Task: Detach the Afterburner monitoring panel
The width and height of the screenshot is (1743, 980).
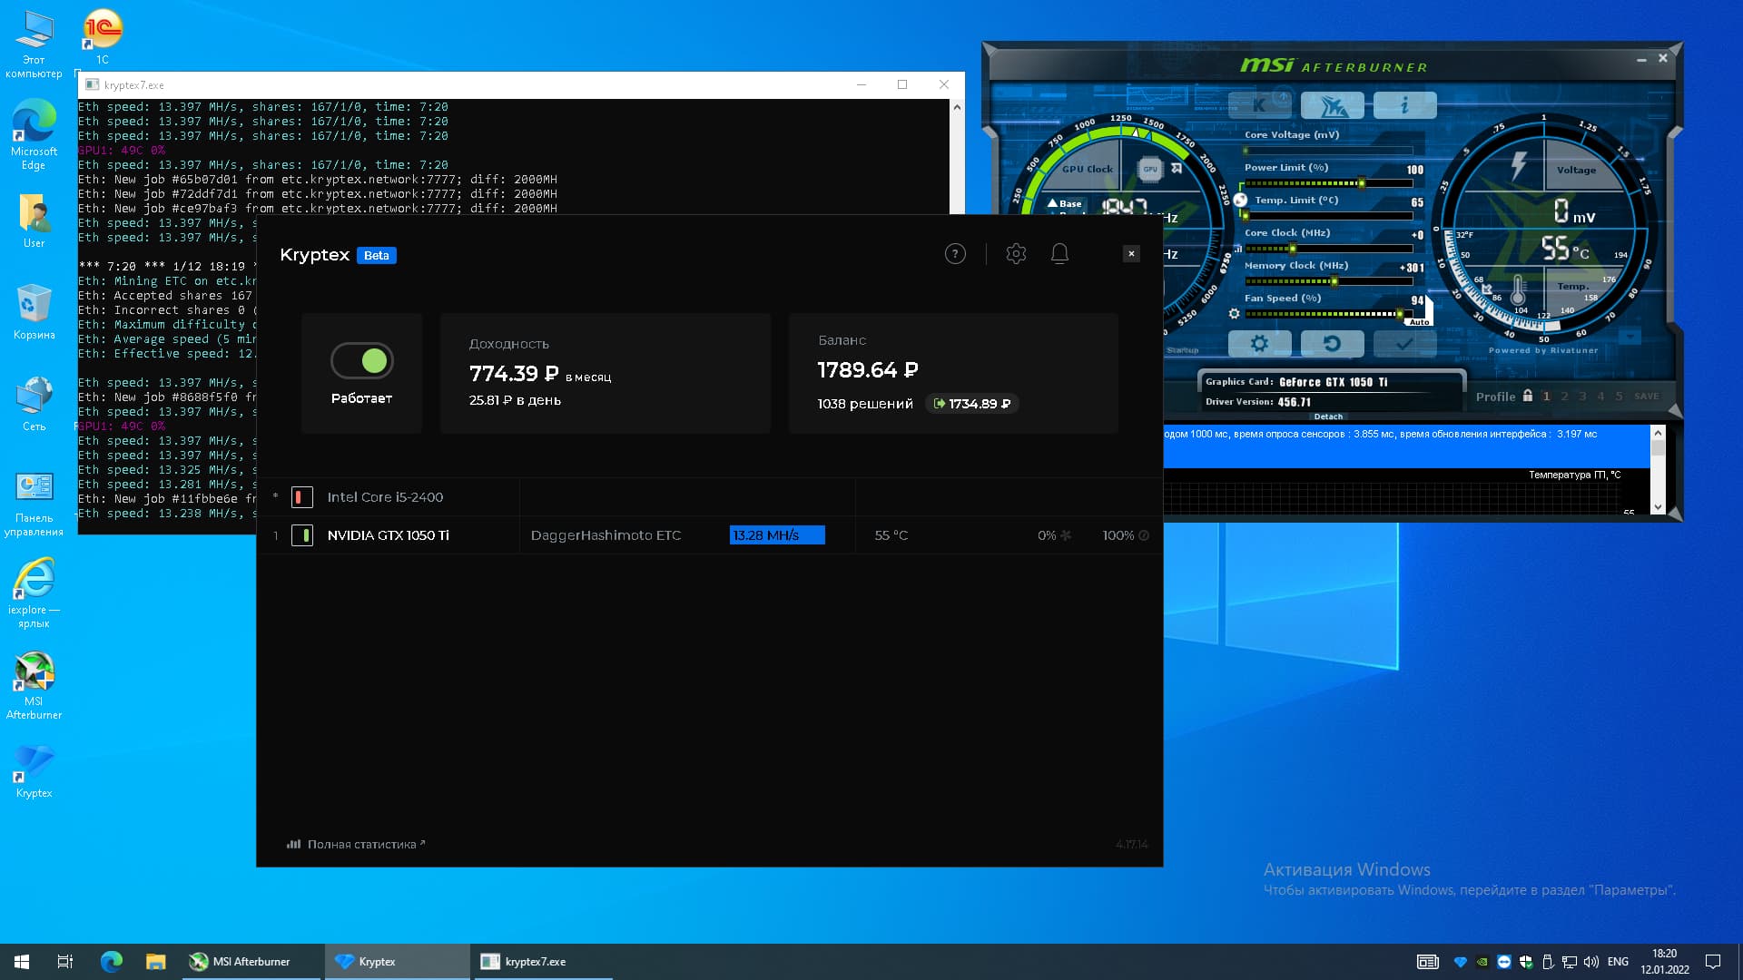Action: coord(1328,416)
